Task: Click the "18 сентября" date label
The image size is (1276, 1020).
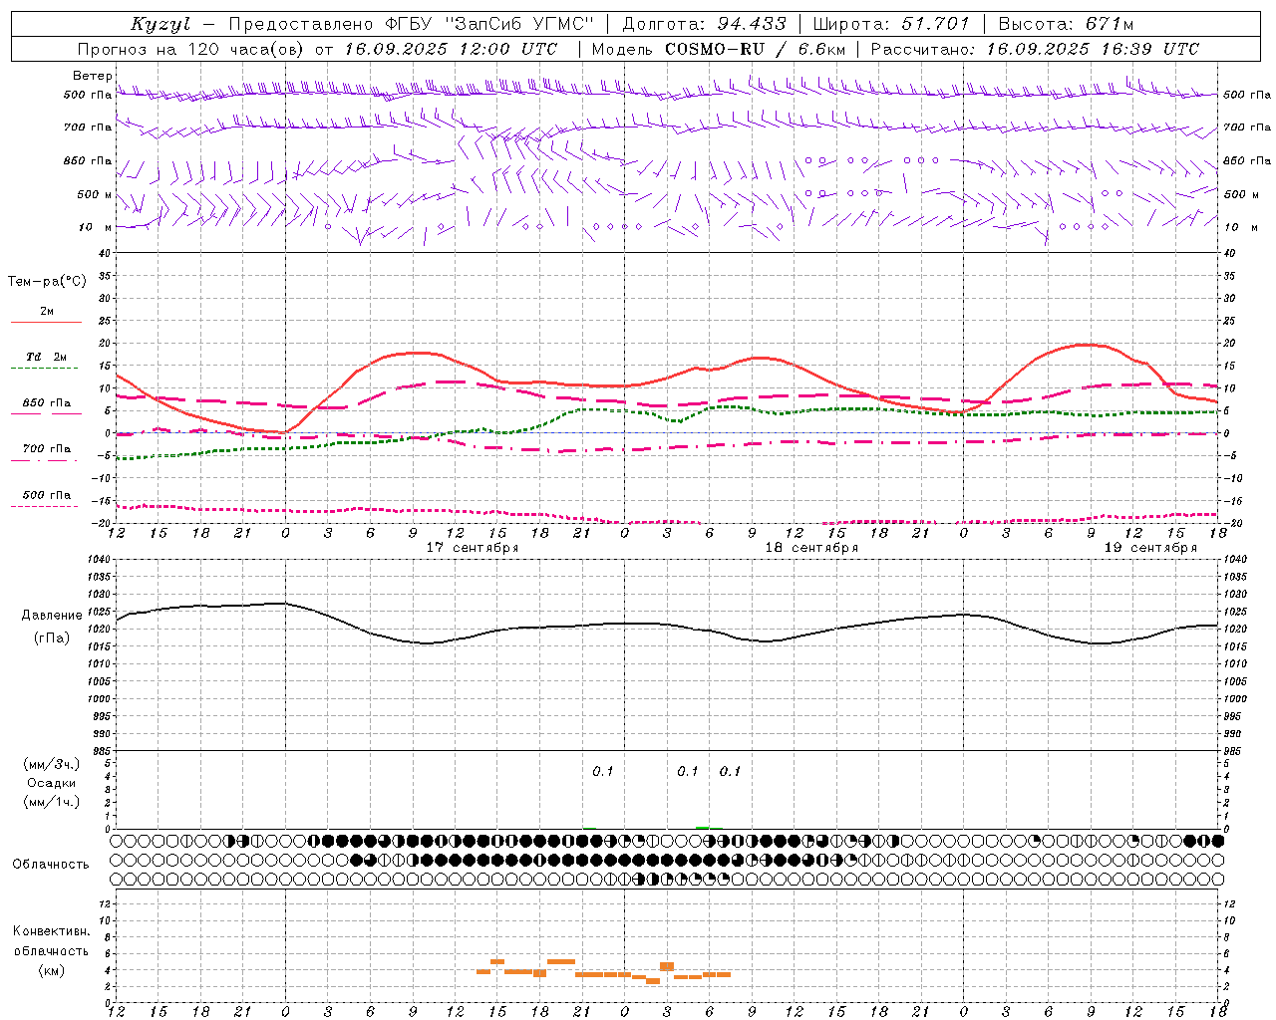Action: [x=811, y=548]
